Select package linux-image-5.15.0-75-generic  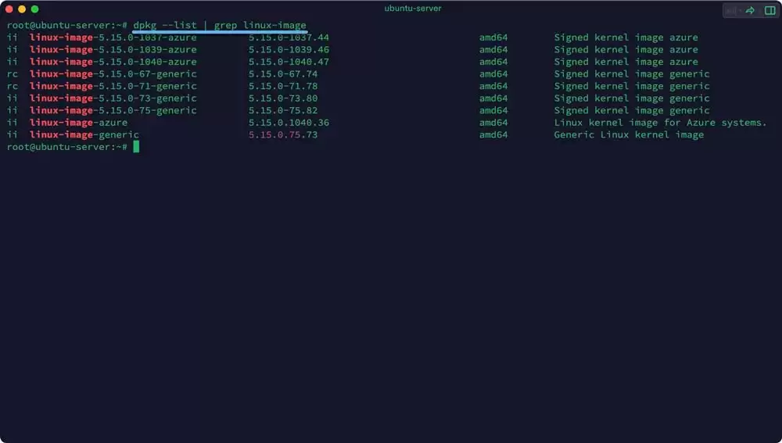[x=113, y=111]
